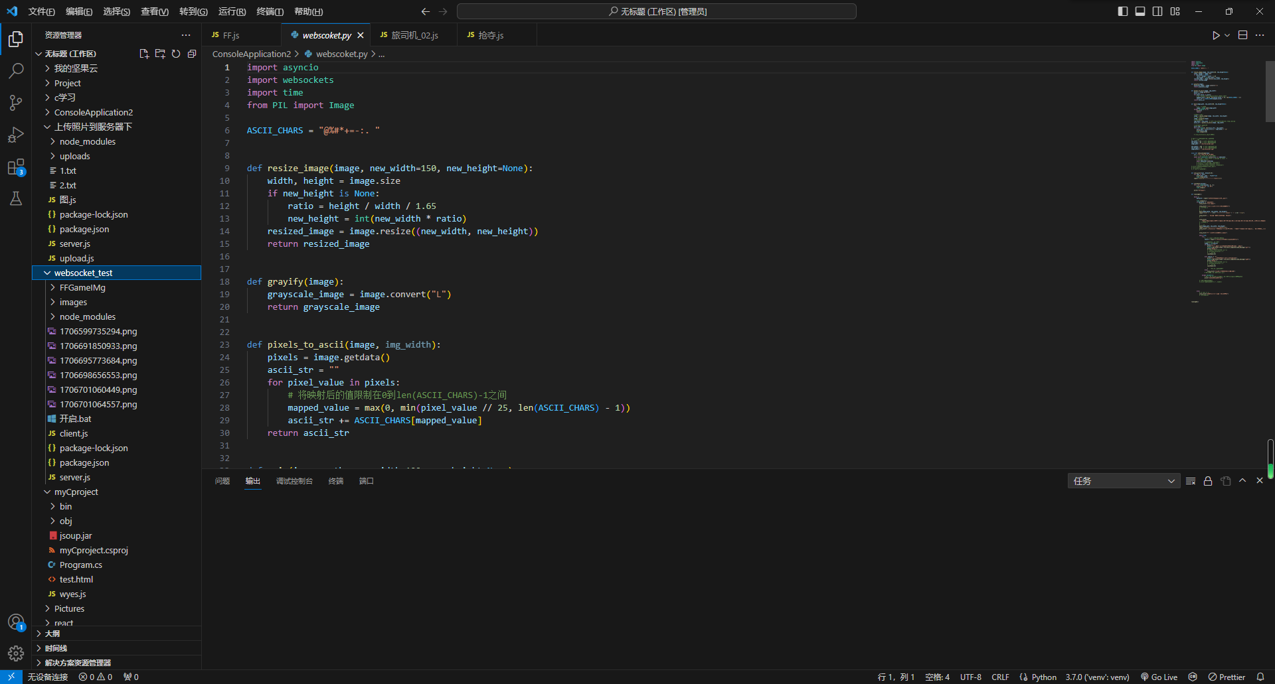Viewport: 1275px width, 684px height.
Task: Close the bottom panel
Action: click(x=1260, y=481)
